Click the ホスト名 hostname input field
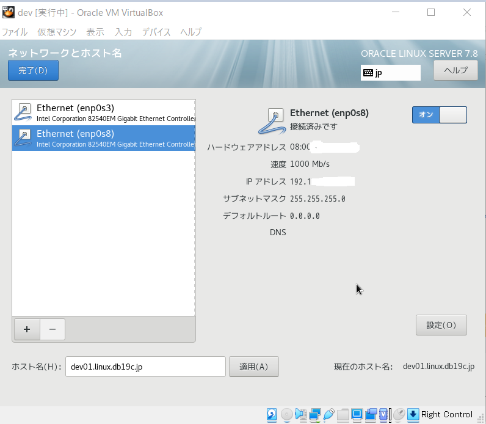486x424 pixels. coord(145,367)
